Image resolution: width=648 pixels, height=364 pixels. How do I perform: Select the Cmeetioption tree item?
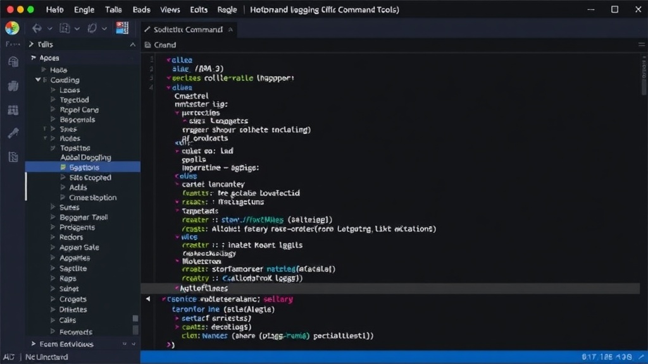[x=92, y=197]
